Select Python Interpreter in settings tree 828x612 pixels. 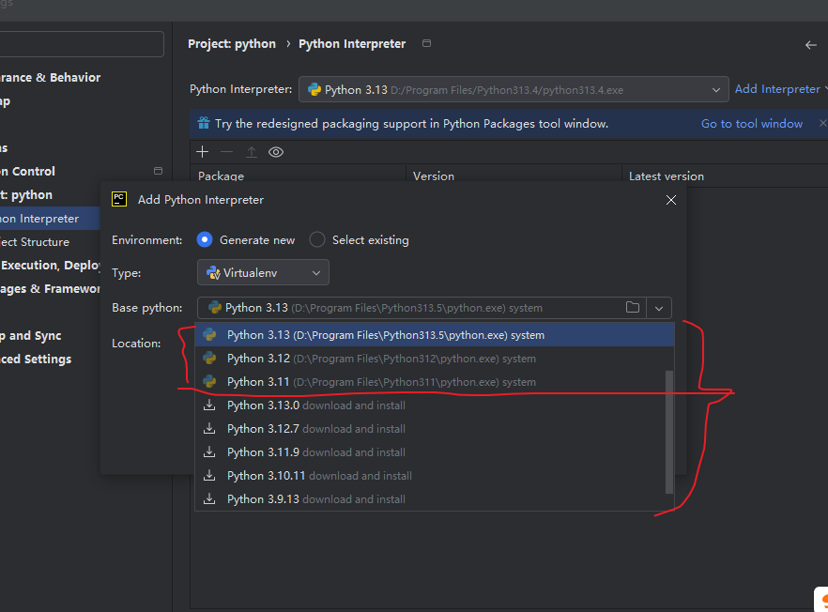pyautogui.click(x=50, y=218)
